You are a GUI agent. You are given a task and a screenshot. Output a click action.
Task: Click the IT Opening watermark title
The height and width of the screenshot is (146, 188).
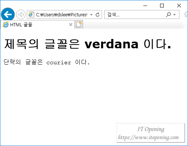click(x=151, y=129)
